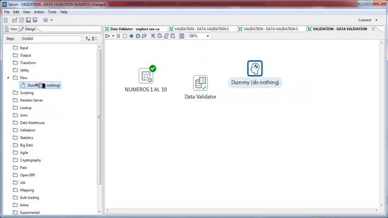Expand the Output folder

coord(22,55)
